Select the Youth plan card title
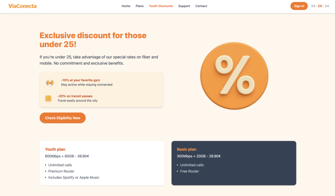The image size is (335, 196). (55, 149)
